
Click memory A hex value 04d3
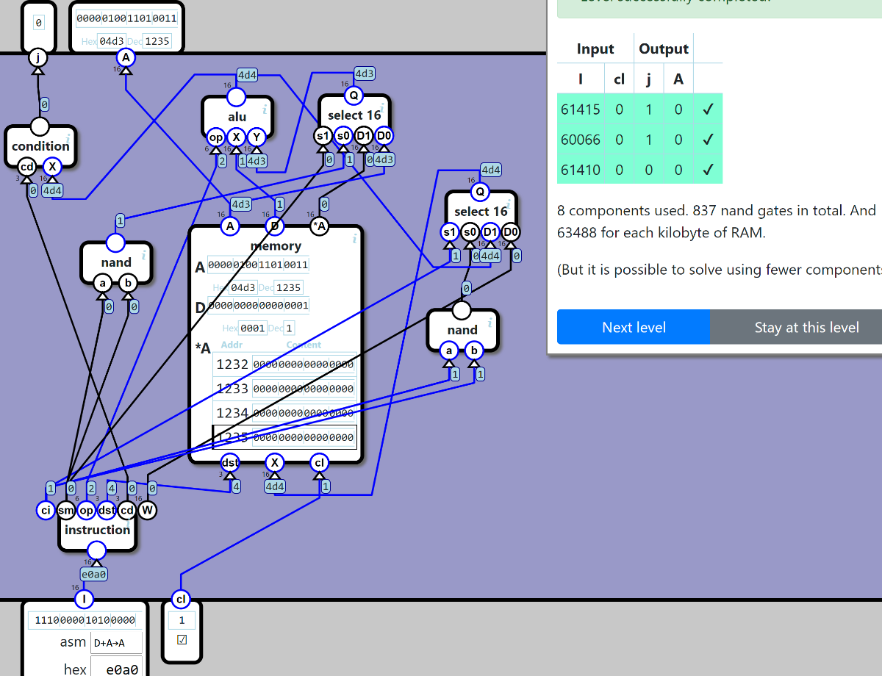(243, 287)
